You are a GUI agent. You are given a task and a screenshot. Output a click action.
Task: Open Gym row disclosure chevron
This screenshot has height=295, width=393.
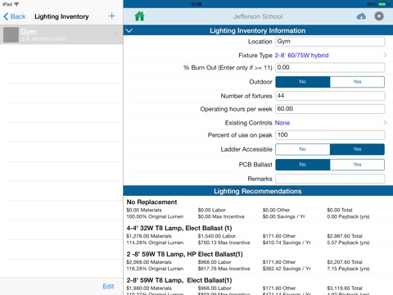115,34
